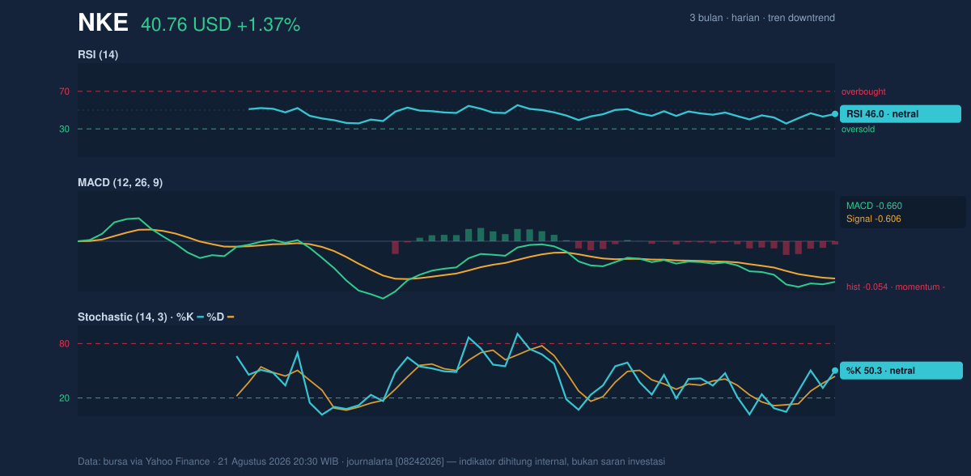Click the orange %D legend line swatch
Screen dimensions: 971x476
[231, 317]
